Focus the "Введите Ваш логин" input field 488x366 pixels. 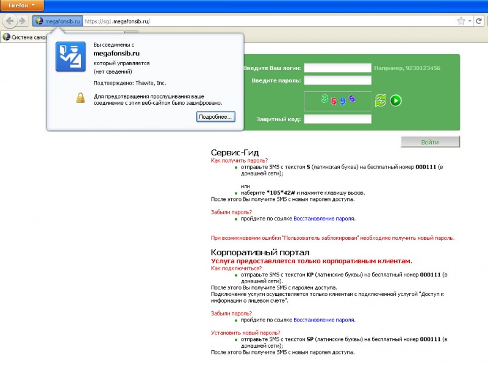point(337,68)
